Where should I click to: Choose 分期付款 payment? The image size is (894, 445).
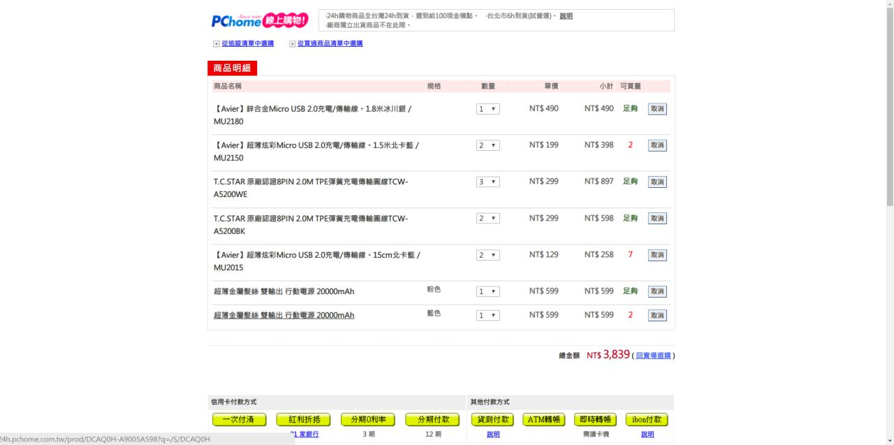[x=432, y=420]
